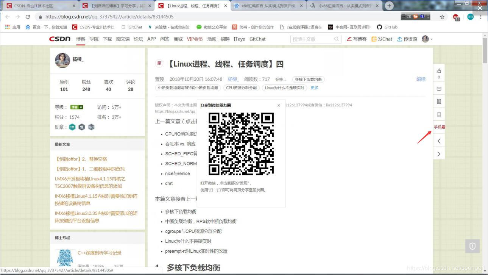Like the article with thumbs-up icon
This screenshot has height=275, width=488.
439,71
